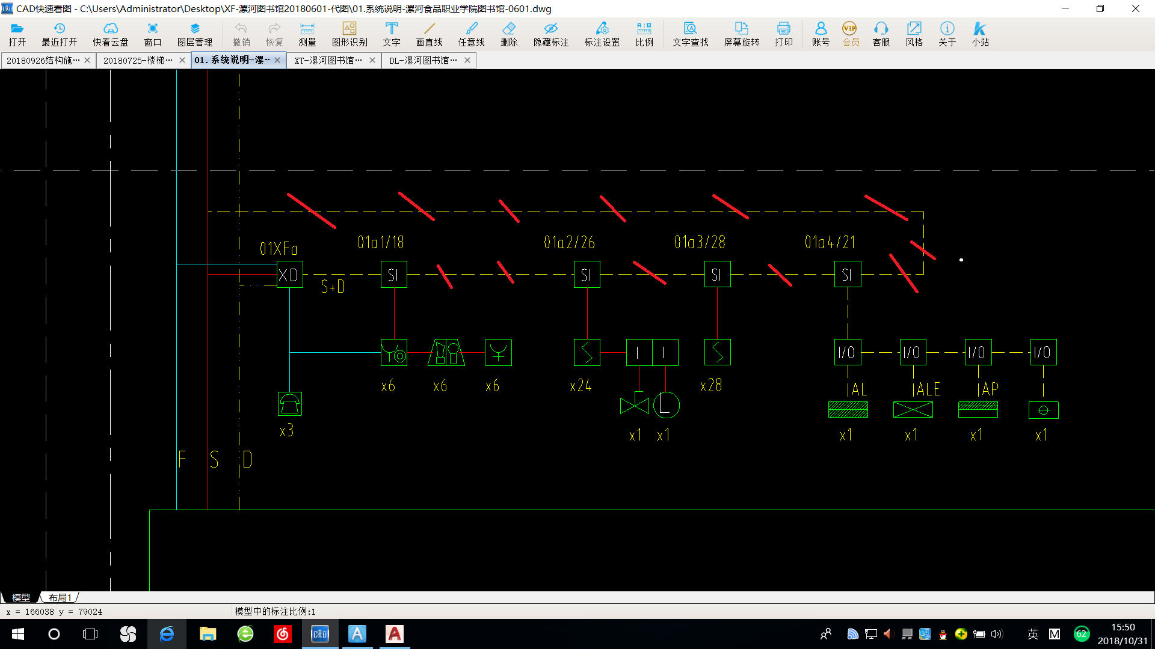Open Cortana search circle on taskbar

coord(54,634)
